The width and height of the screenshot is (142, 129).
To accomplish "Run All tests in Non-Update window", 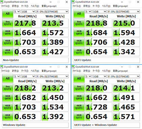I will [7, 14].
